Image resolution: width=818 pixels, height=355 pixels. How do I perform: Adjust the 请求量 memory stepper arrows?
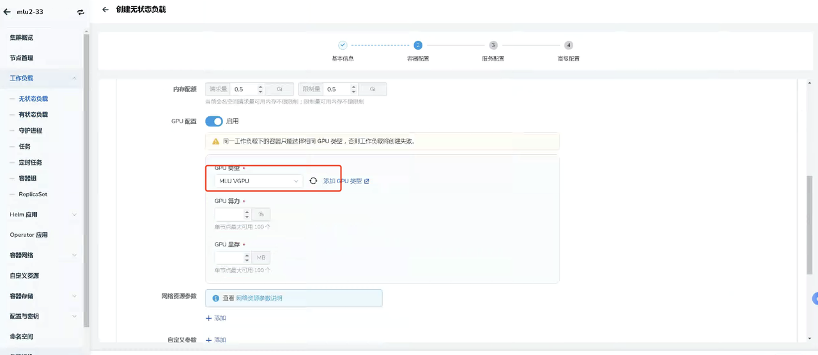[261, 89]
